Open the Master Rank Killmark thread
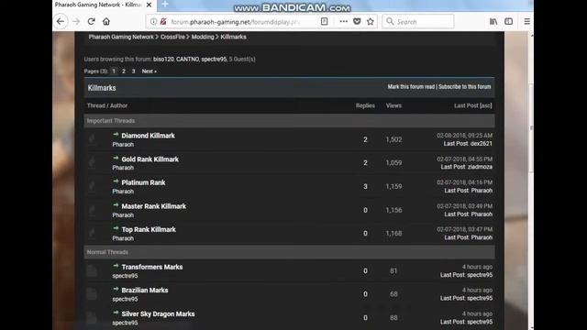 pos(154,206)
